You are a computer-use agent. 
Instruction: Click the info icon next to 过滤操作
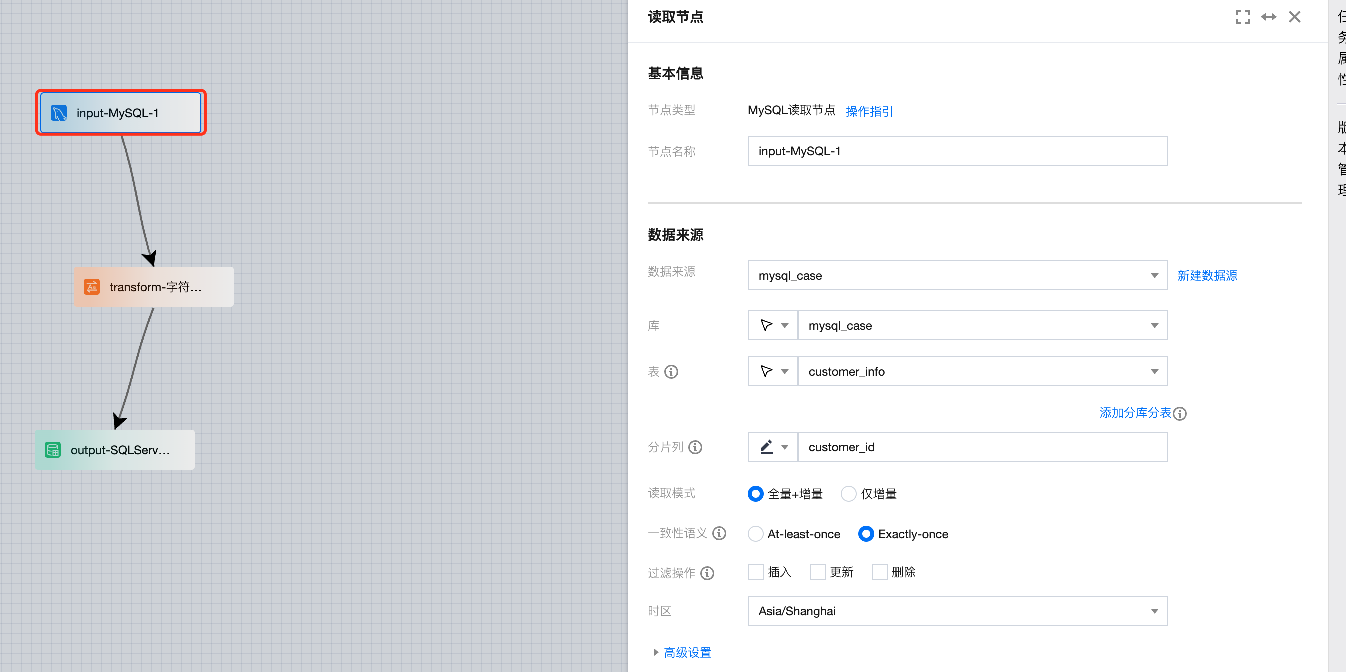(707, 573)
